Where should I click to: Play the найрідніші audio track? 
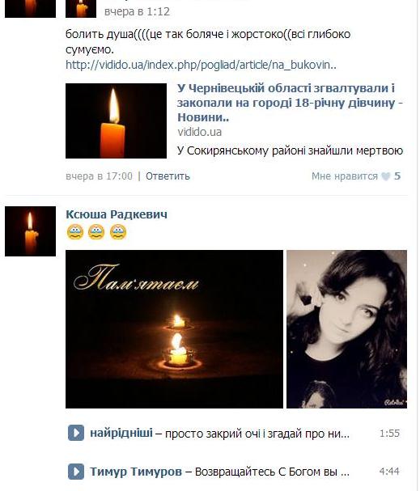(76, 433)
